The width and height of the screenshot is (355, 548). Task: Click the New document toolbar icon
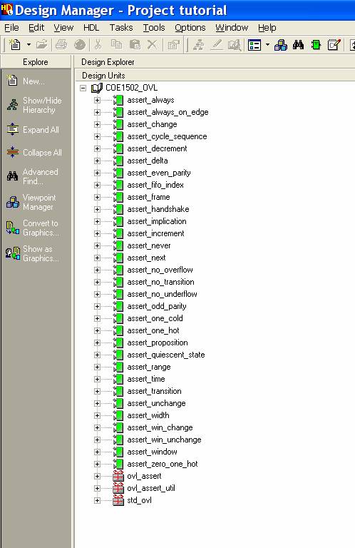point(15,45)
